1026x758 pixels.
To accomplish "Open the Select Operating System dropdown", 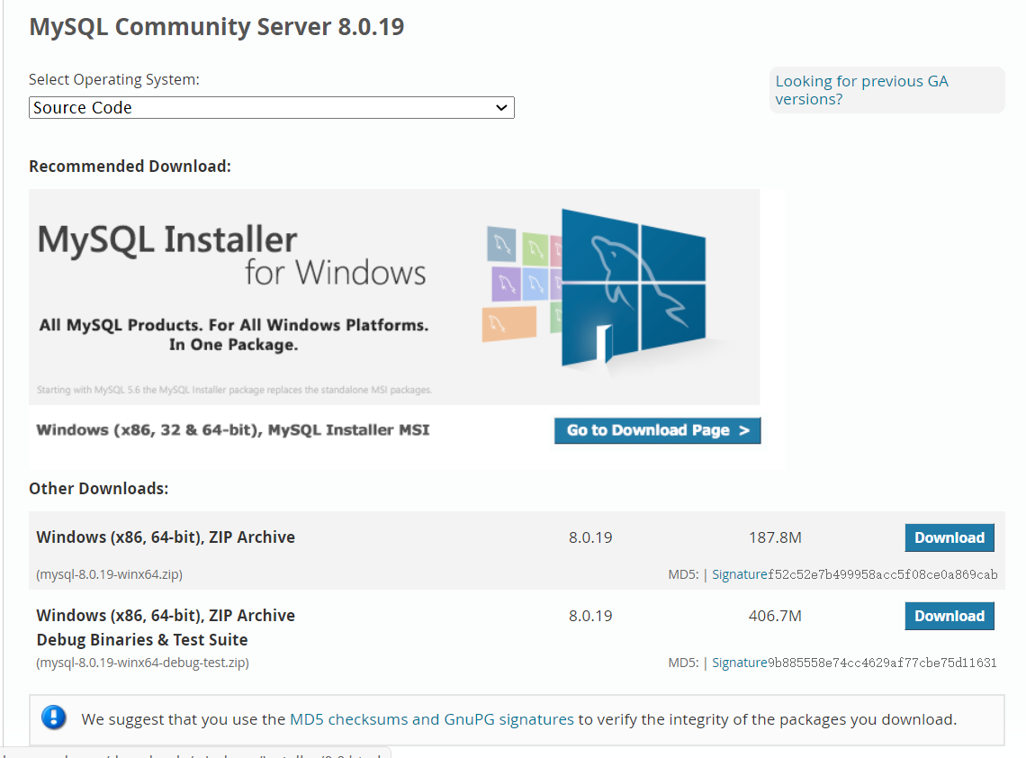I will click(x=272, y=107).
